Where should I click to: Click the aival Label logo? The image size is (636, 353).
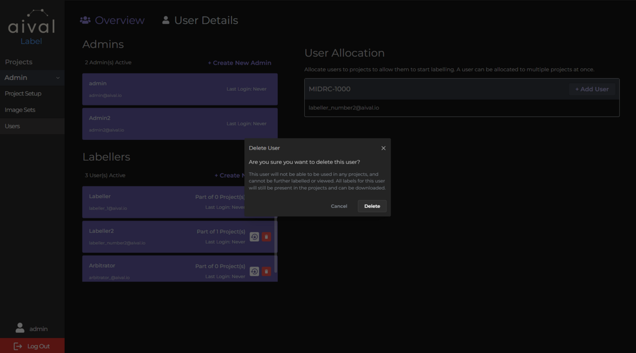pyautogui.click(x=31, y=27)
